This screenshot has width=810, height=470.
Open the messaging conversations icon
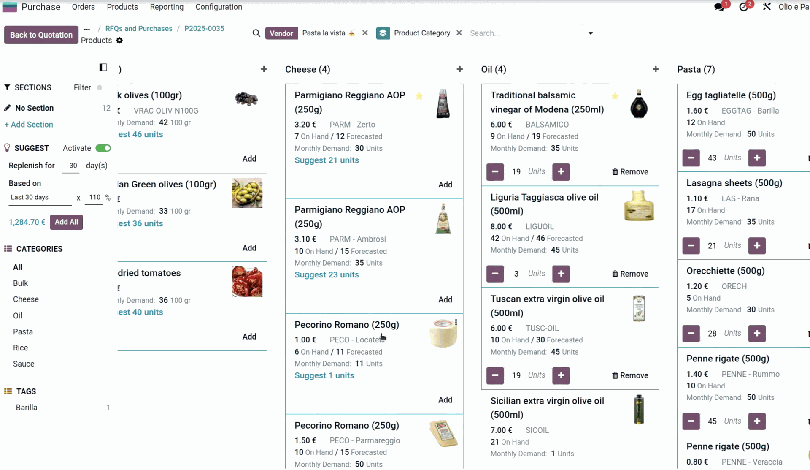[x=720, y=6]
